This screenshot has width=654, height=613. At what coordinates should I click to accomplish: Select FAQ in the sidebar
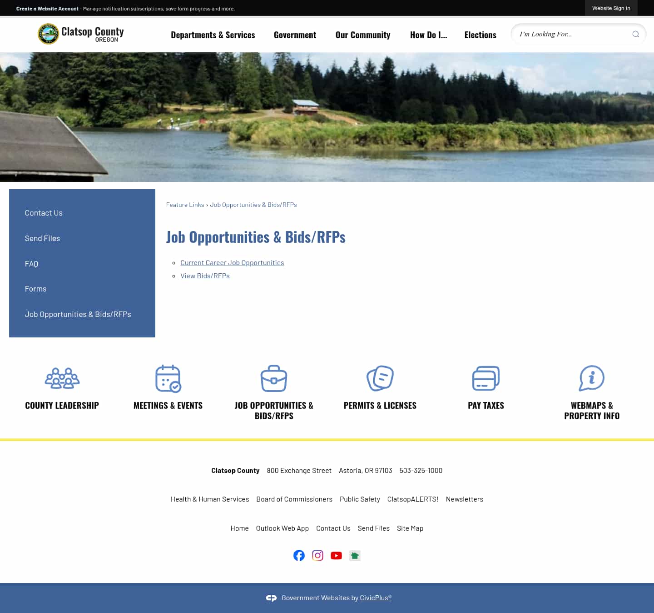(31, 264)
